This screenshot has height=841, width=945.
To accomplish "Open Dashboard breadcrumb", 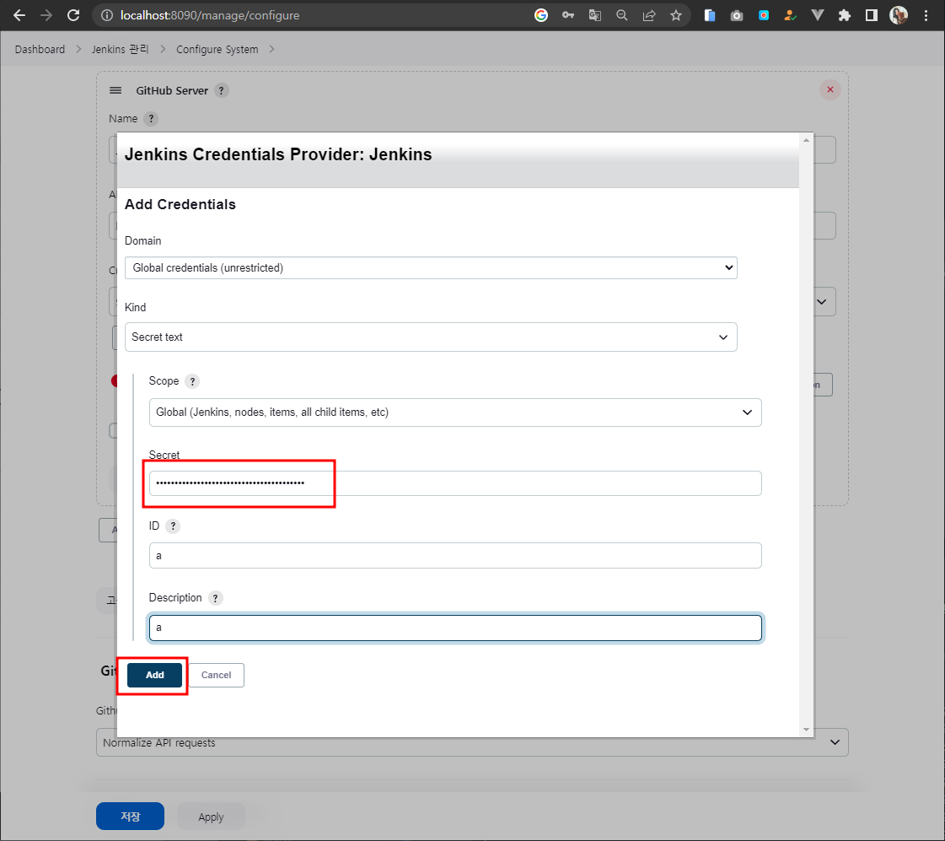I will [x=40, y=50].
